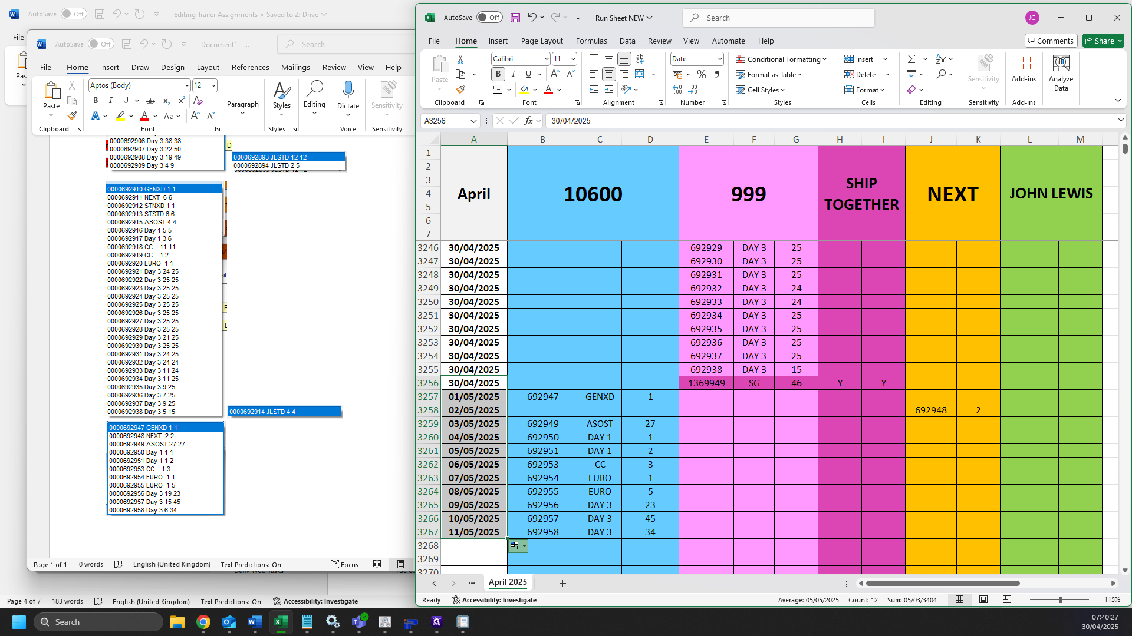Click Paste Options icon below cell A3267
1132x636 pixels.
pos(518,546)
